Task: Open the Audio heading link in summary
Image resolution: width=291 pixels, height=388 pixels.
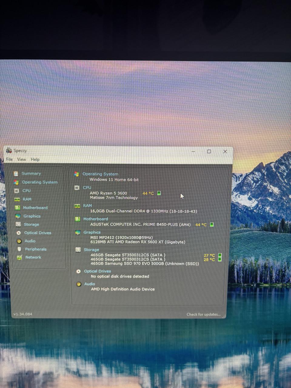Action: pos(90,284)
